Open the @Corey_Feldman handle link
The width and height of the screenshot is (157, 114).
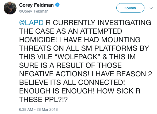click(34, 11)
